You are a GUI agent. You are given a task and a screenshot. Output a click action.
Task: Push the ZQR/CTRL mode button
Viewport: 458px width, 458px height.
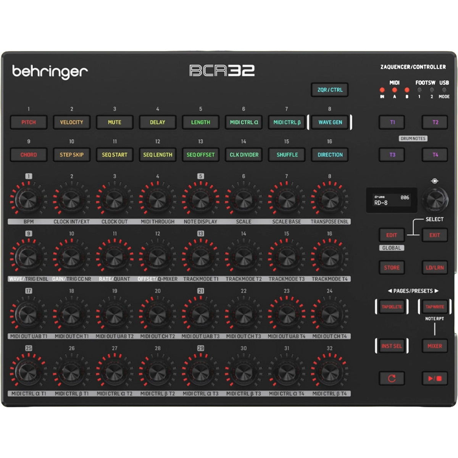pyautogui.click(x=330, y=90)
